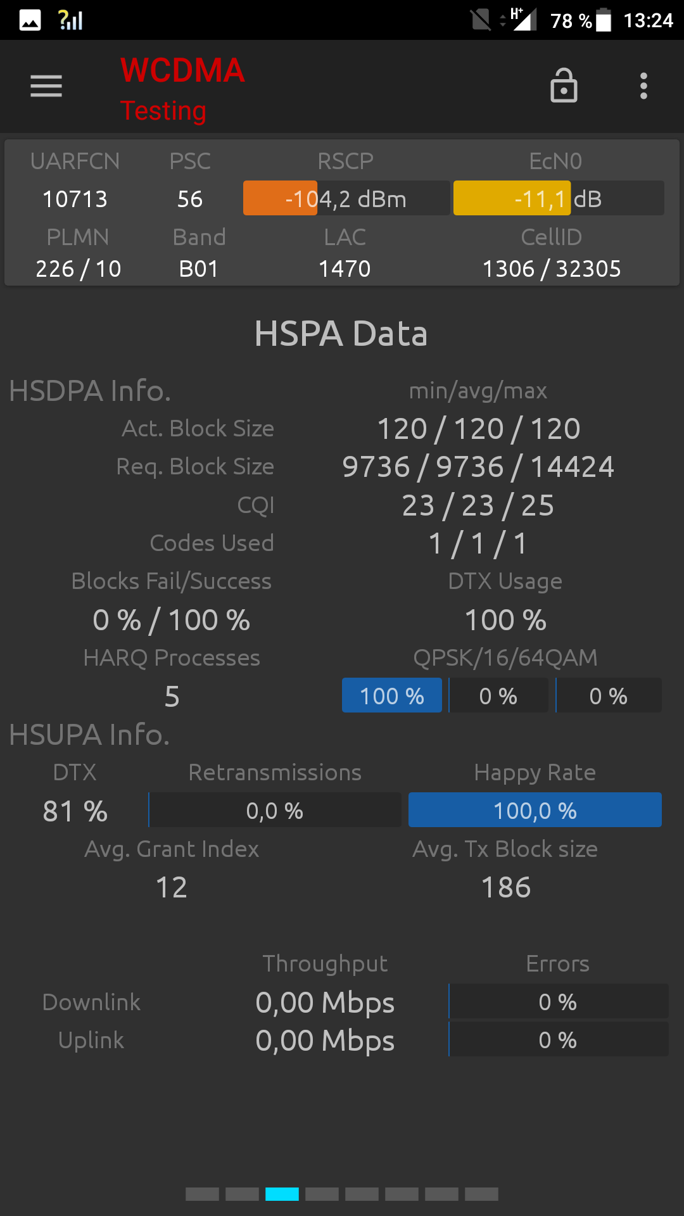Image resolution: width=684 pixels, height=1216 pixels.
Task: Tap the CellID value 1306 / 32305
Action: pos(552,269)
